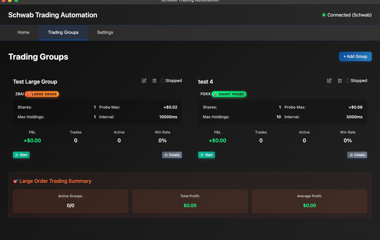The height and width of the screenshot is (240, 380).
Task: Click Test Large Group P&L +$0.00 value
Action: [x=32, y=141]
